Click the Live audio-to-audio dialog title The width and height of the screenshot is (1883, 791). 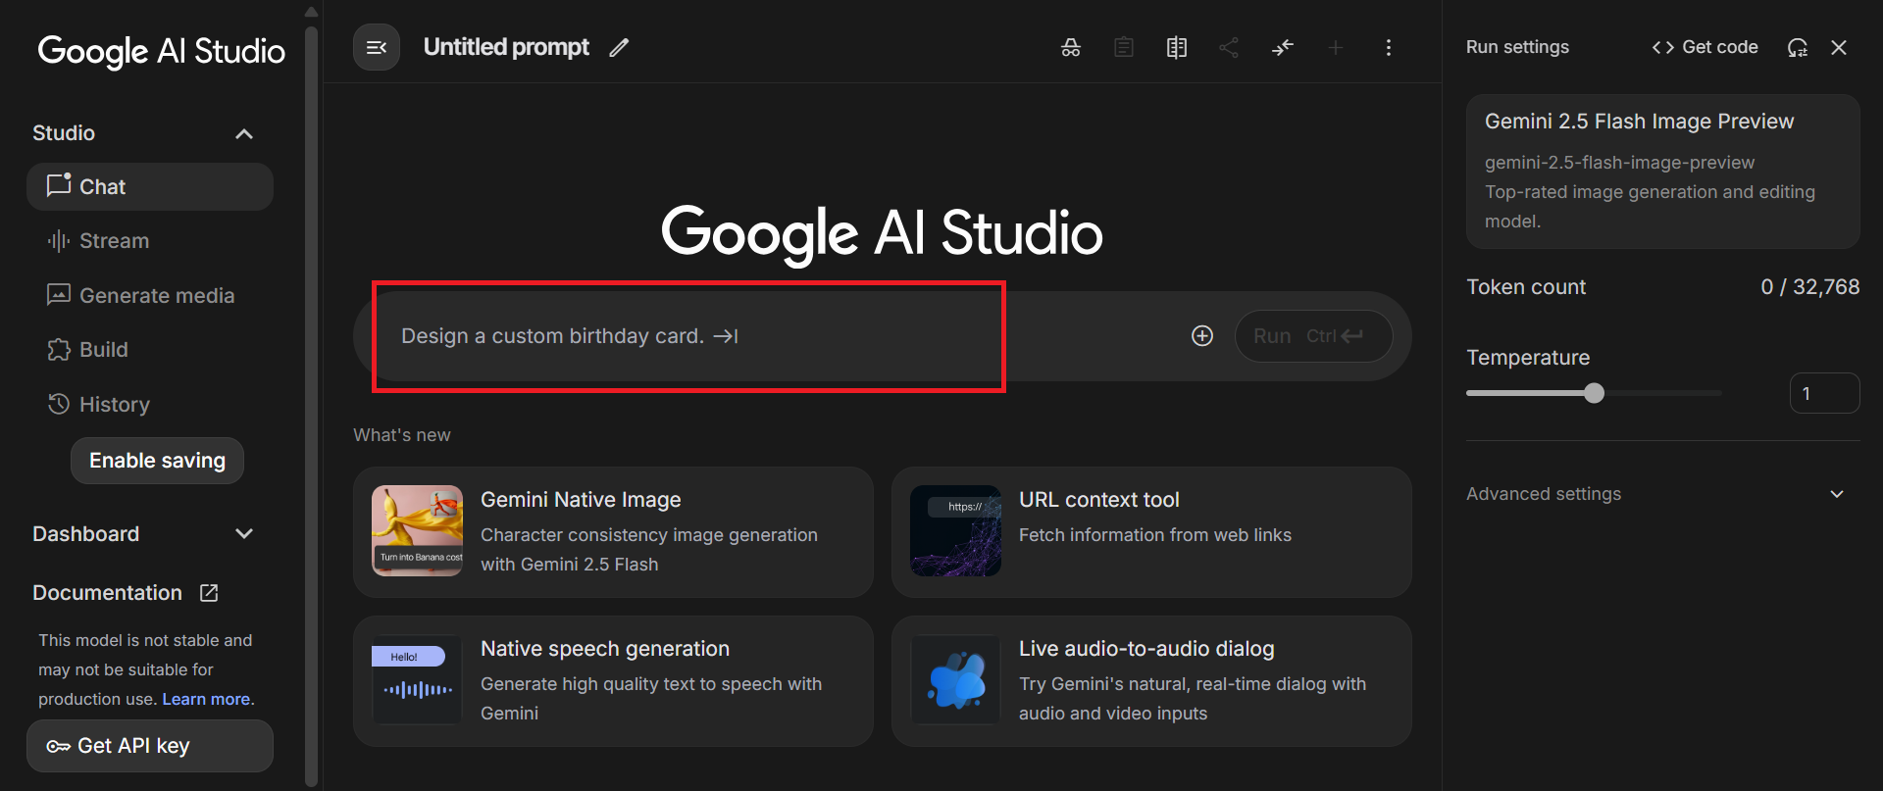tap(1146, 649)
